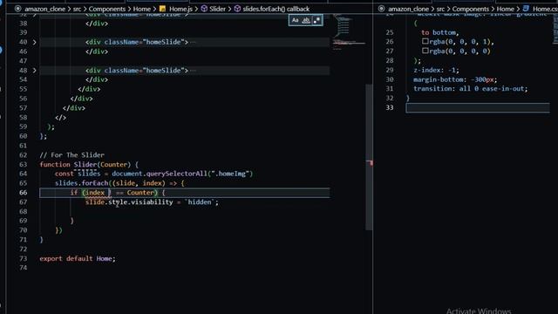558x314 pixels.
Task: Click "function" keyword on line 63
Action: [55, 165]
